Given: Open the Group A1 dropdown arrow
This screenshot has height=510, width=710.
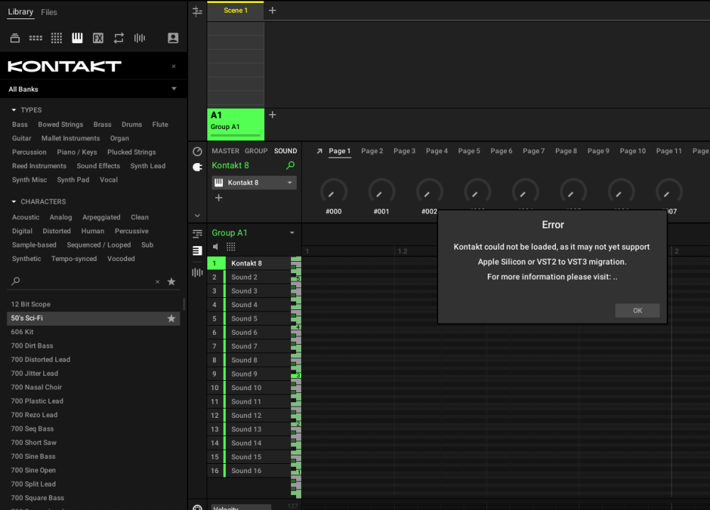Looking at the screenshot, I should coord(292,233).
